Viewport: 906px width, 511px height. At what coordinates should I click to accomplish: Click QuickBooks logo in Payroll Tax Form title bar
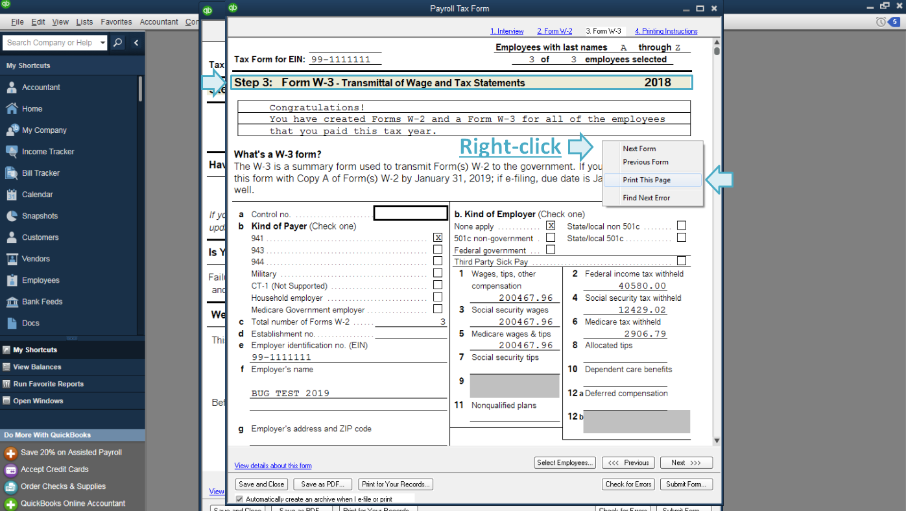coord(233,8)
